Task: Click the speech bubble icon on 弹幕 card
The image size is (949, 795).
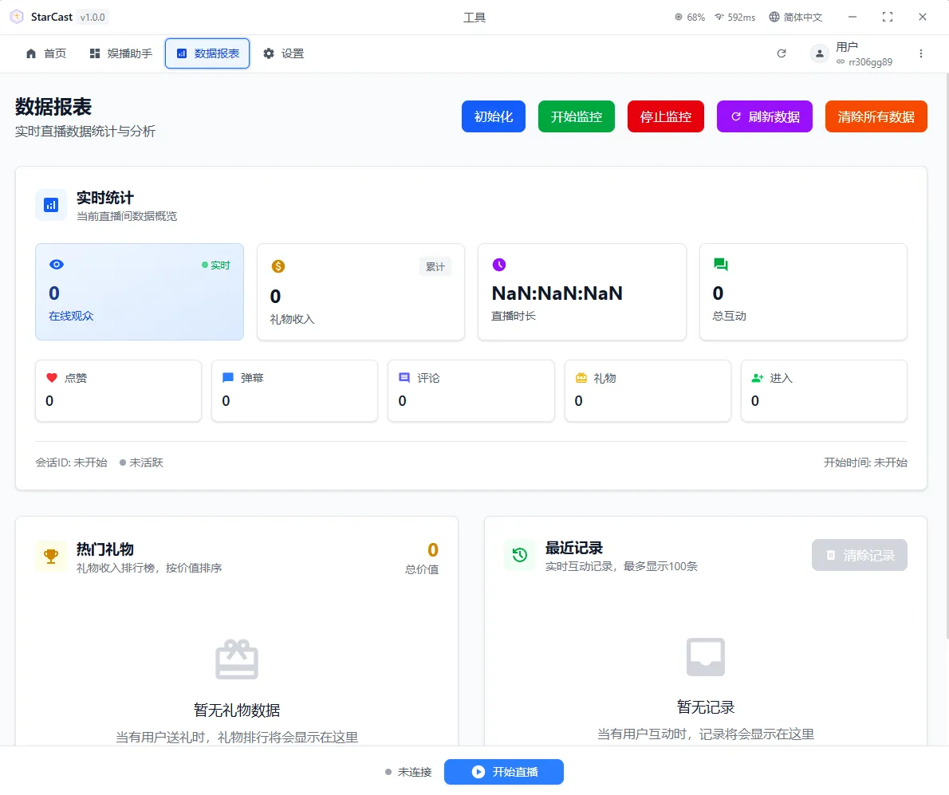Action: pyautogui.click(x=226, y=377)
